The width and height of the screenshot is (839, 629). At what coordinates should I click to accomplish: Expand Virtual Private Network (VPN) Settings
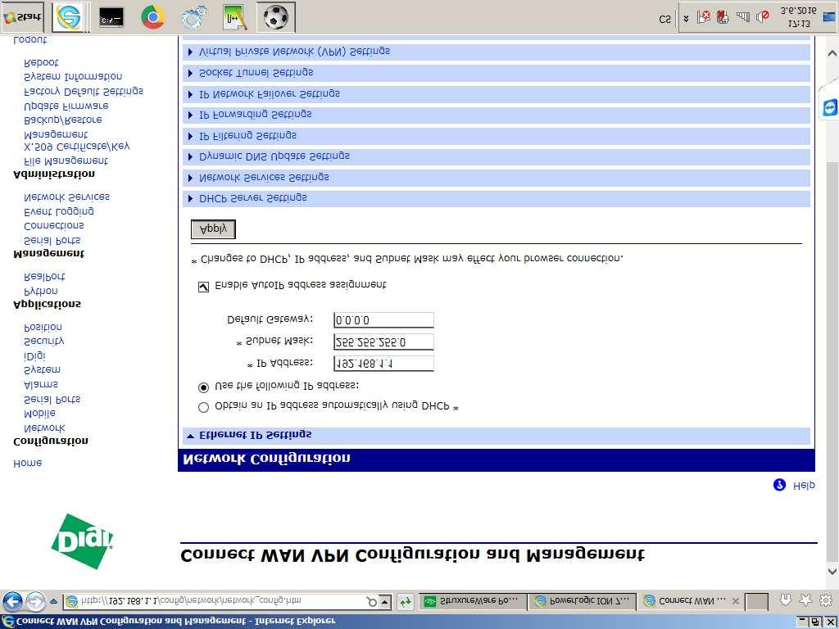click(x=496, y=52)
